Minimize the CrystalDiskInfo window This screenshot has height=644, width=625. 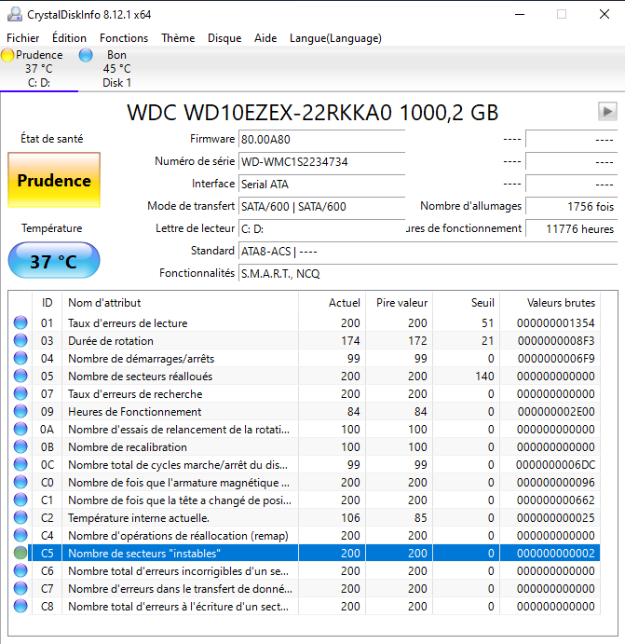[520, 14]
